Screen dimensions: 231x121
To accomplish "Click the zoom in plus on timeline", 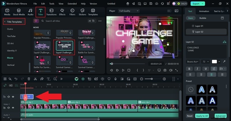I will (164, 79).
